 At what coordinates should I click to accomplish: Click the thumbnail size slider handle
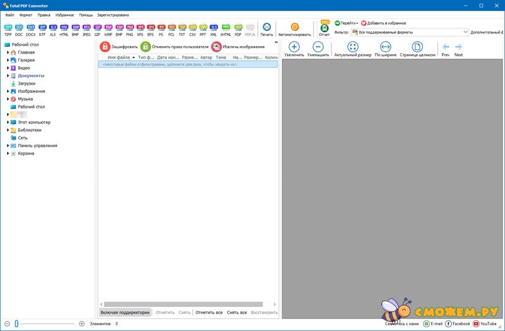click(16, 323)
